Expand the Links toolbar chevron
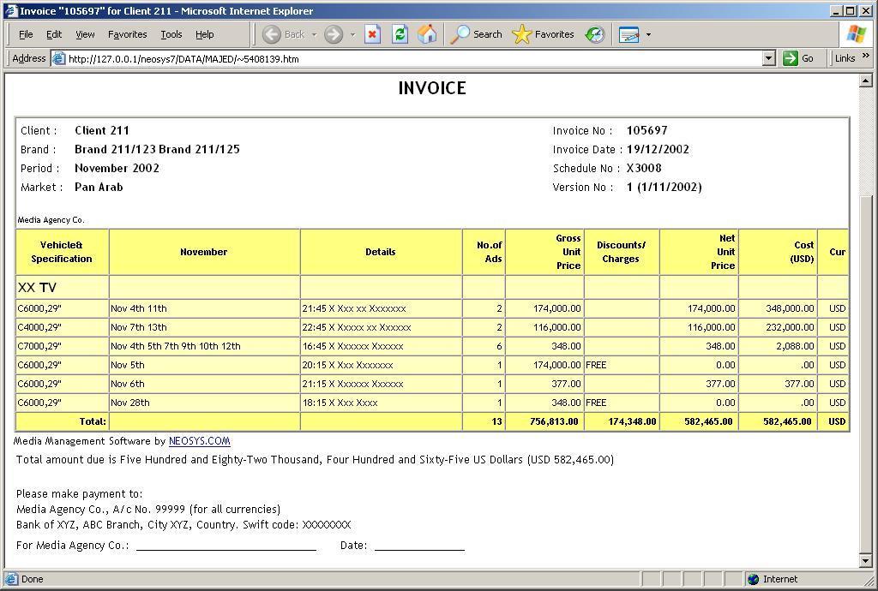878x591 pixels. (865, 57)
